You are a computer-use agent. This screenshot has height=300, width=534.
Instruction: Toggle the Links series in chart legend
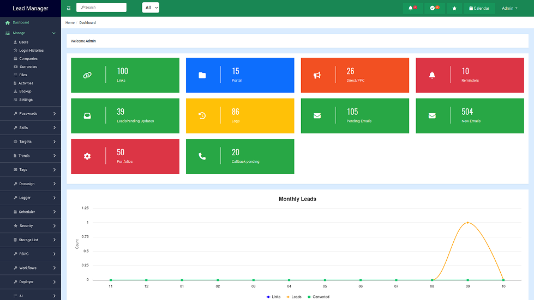coord(273,297)
